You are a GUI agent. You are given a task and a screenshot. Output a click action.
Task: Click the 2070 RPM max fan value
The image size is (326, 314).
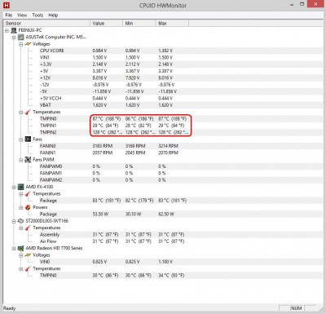(168, 153)
